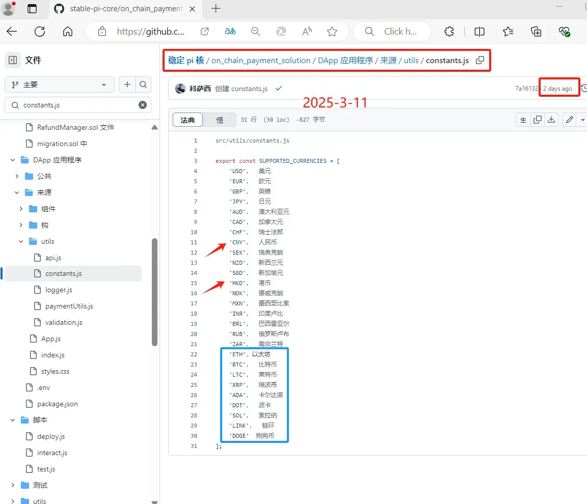Open package.json in file tree

point(57,404)
